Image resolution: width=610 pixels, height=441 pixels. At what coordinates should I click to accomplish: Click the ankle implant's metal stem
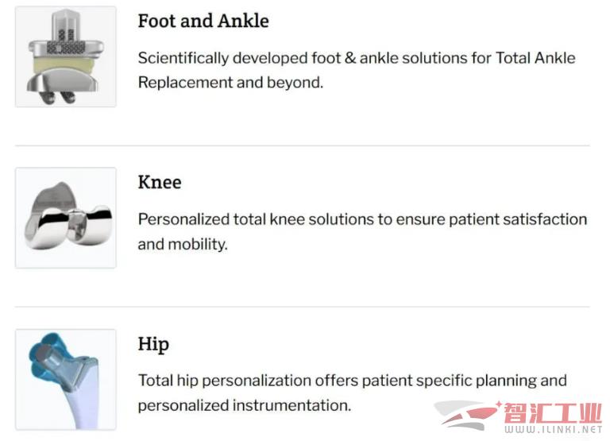(x=66, y=25)
